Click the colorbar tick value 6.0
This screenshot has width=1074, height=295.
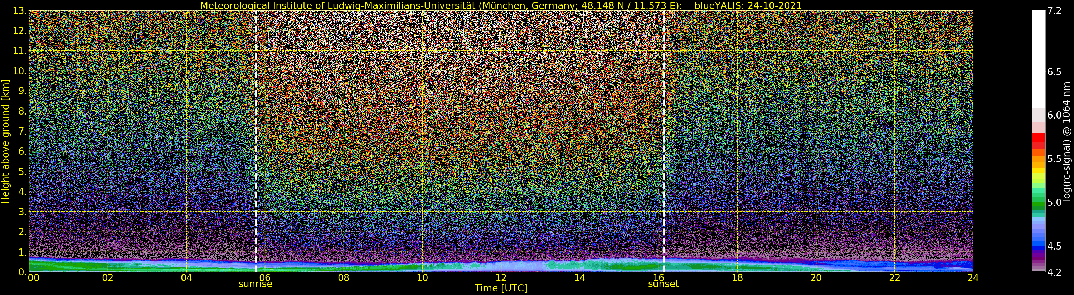tap(1054, 115)
